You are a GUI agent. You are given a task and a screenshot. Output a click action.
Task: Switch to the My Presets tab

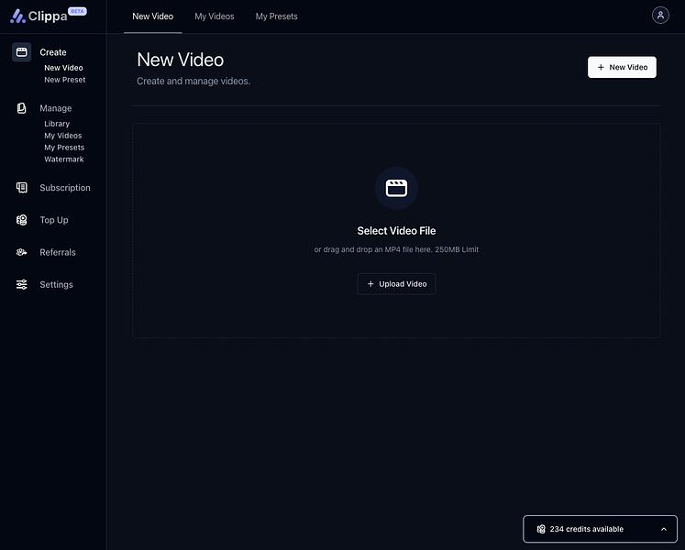tap(277, 16)
